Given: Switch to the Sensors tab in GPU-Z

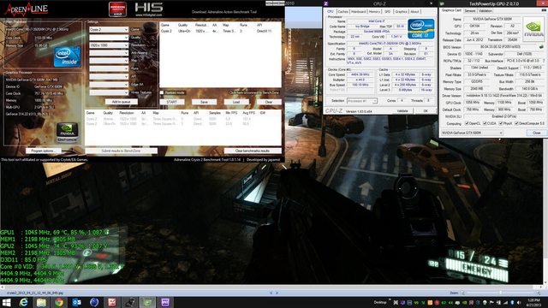Looking at the screenshot, I should point(470,11).
